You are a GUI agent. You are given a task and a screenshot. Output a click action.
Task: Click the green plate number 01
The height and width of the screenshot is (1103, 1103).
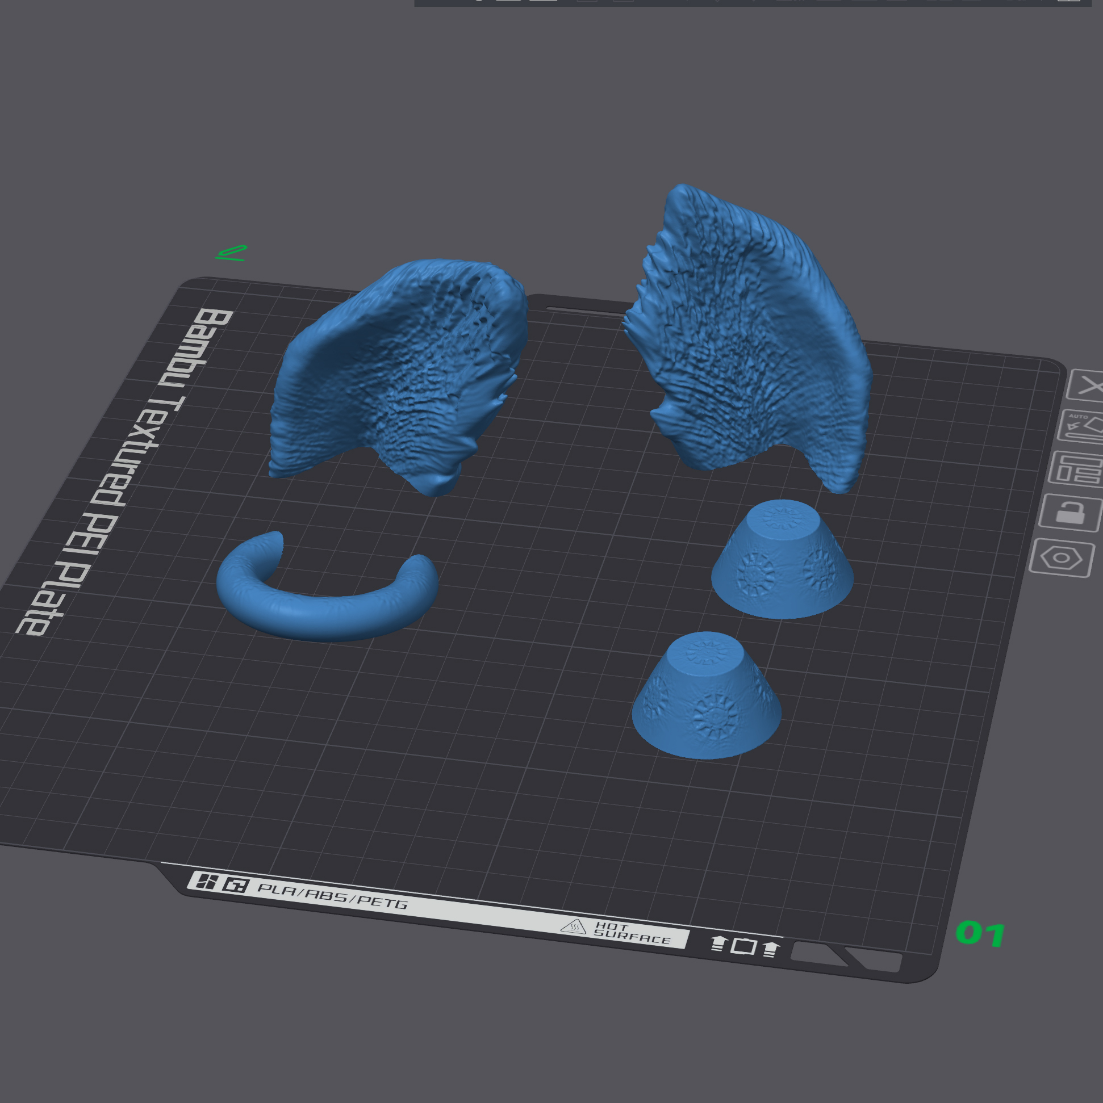pyautogui.click(x=980, y=934)
